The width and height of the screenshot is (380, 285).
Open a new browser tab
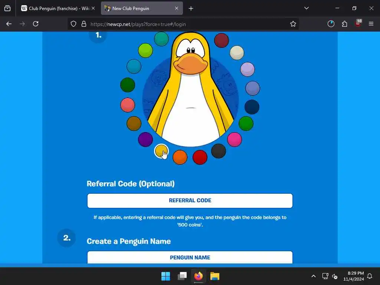point(191,9)
